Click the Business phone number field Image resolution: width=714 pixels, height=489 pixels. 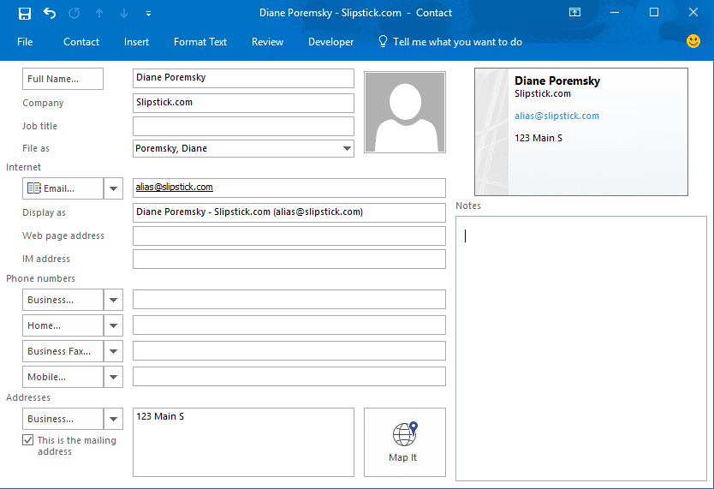(x=289, y=300)
